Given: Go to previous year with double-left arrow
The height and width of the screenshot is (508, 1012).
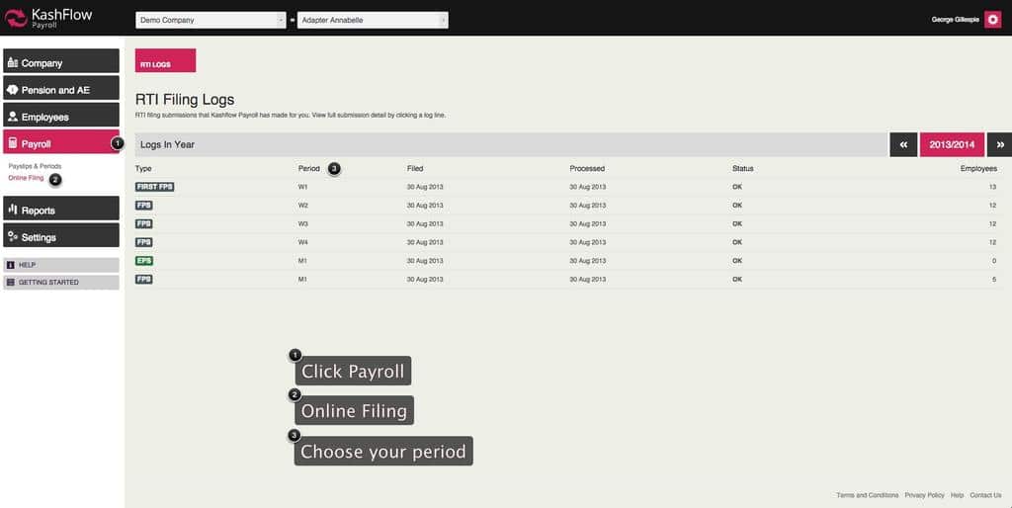Looking at the screenshot, I should tap(903, 144).
